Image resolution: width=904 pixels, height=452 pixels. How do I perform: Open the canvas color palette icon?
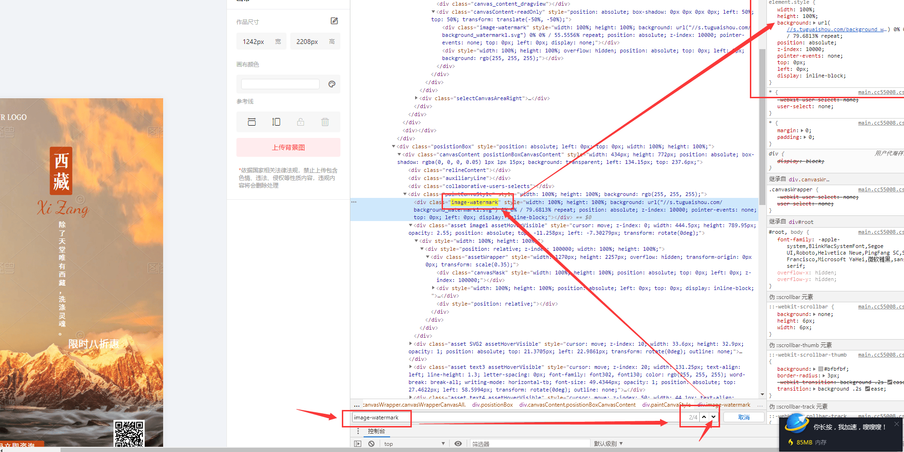(331, 84)
